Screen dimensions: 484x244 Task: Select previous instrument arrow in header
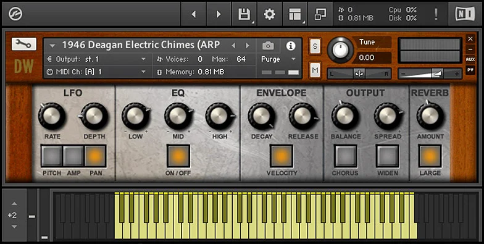click(x=233, y=46)
